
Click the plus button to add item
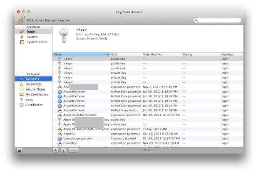55,150
